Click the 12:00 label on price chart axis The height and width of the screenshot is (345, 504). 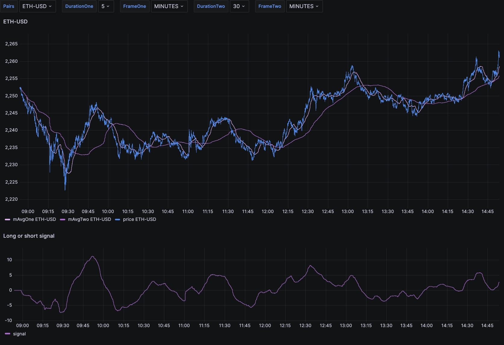tap(268, 212)
